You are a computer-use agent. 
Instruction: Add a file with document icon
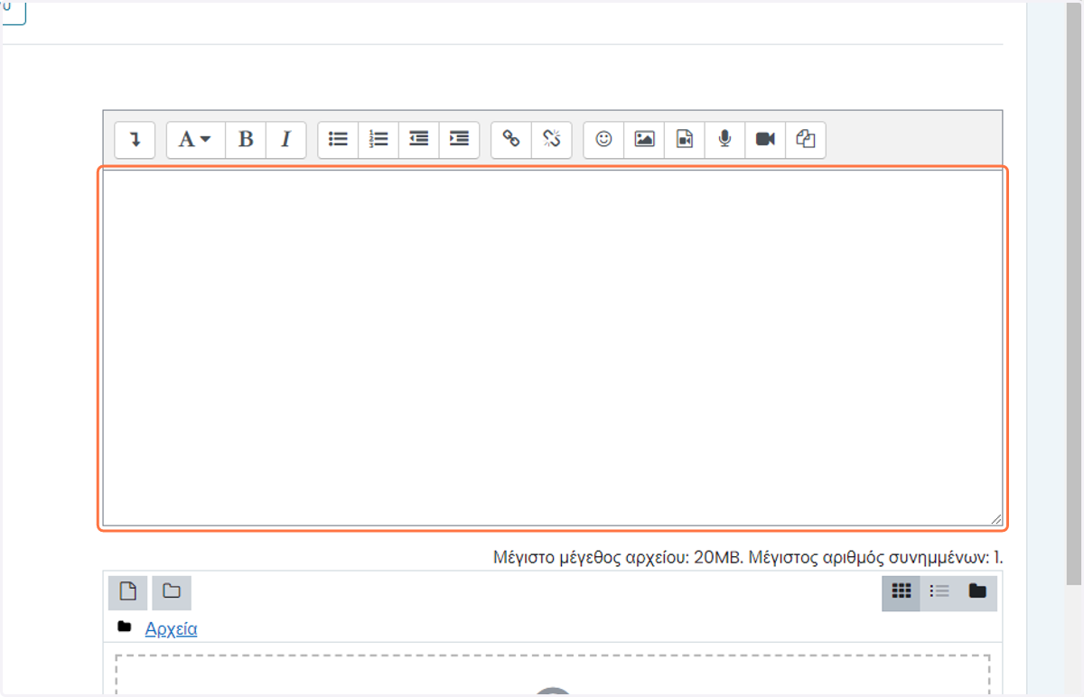click(127, 592)
